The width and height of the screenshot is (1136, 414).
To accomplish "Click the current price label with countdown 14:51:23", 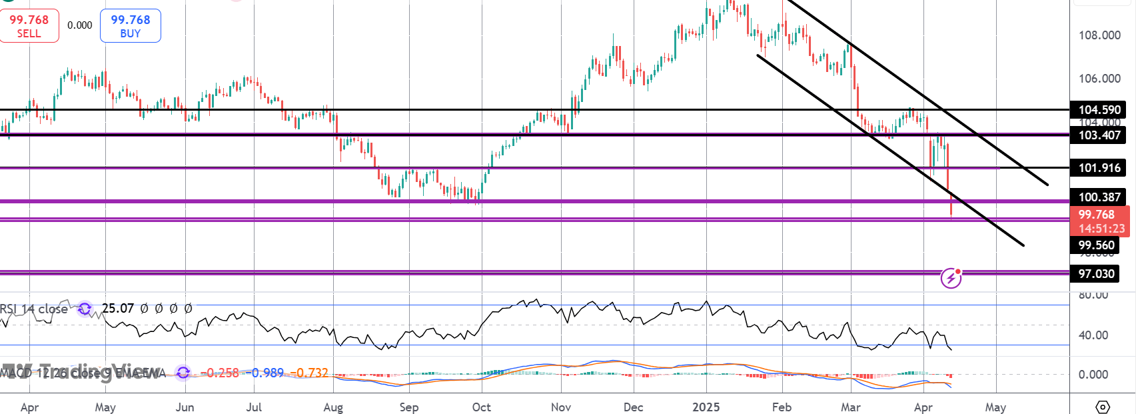I will (x=1100, y=221).
